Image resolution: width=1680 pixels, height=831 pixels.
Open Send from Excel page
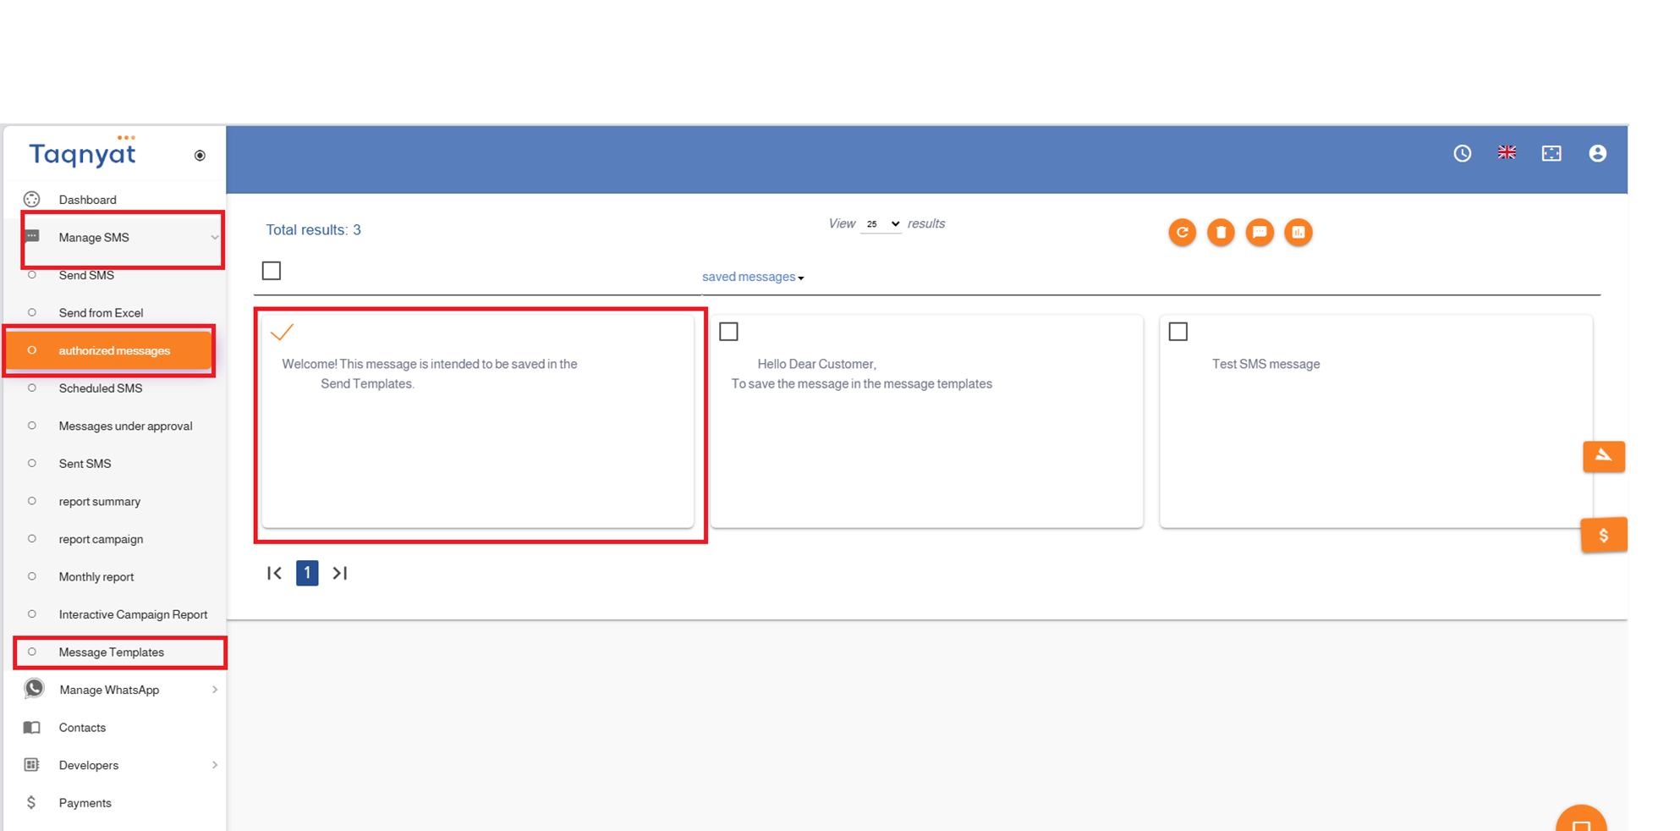coord(101,313)
